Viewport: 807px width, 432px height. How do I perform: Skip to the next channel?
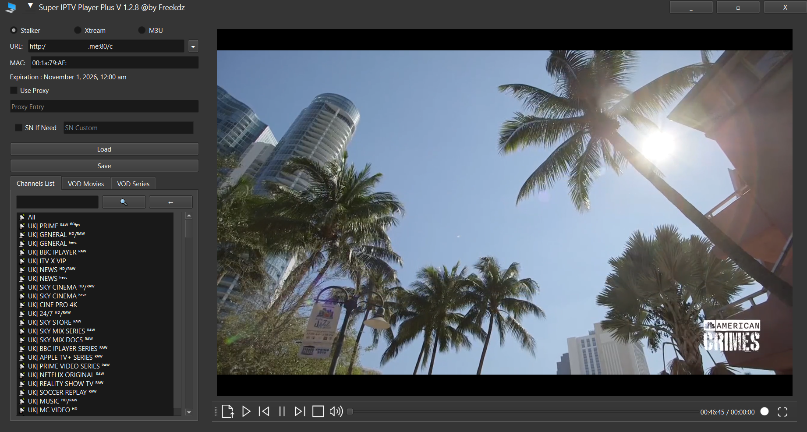point(300,411)
